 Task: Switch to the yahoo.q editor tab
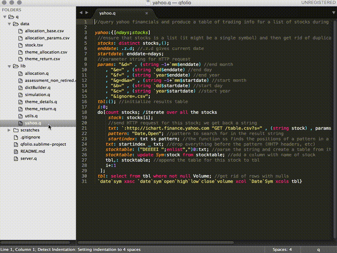coord(107,13)
